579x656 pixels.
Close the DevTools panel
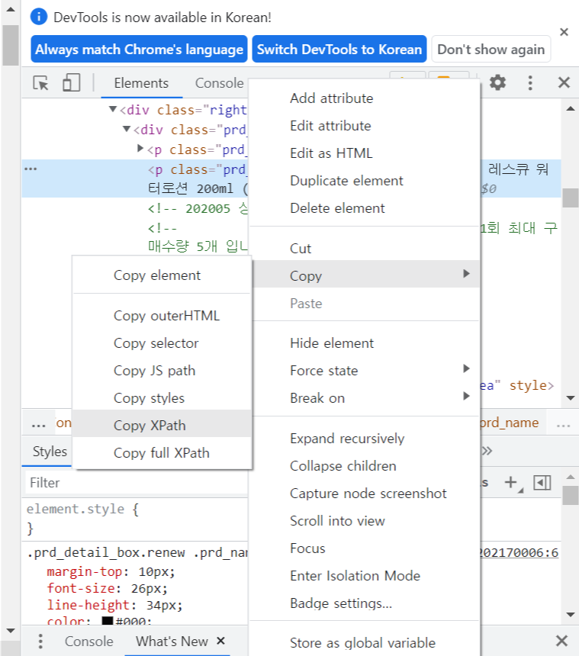(564, 83)
